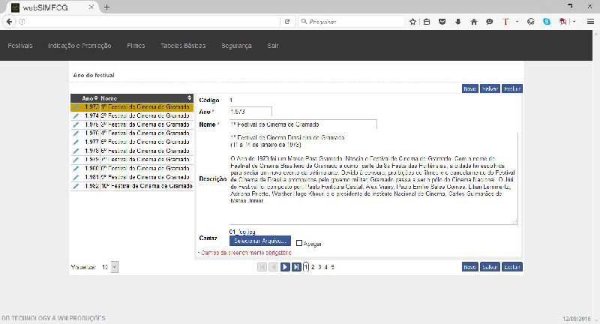This screenshot has width=600, height=324.
Task: Open the Filmes menu
Action: [136, 46]
